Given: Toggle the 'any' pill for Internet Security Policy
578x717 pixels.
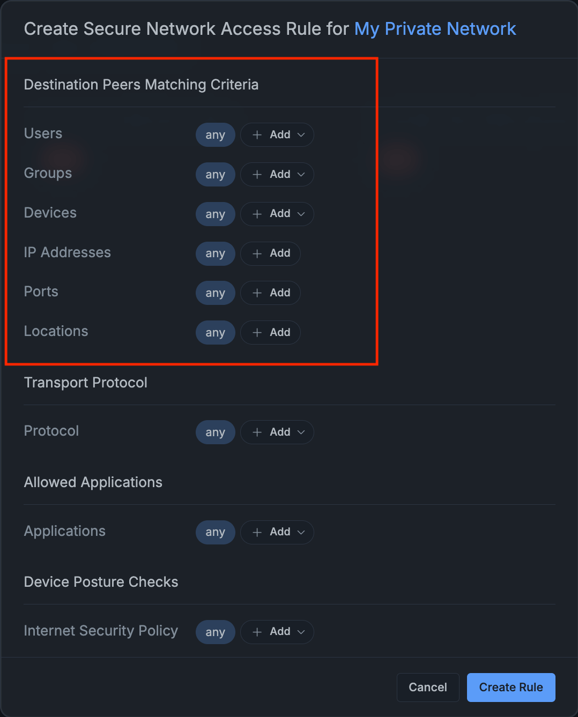Looking at the screenshot, I should [x=215, y=632].
